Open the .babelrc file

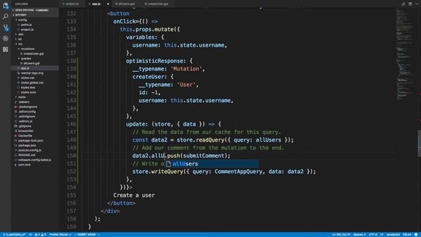[x=24, y=102]
